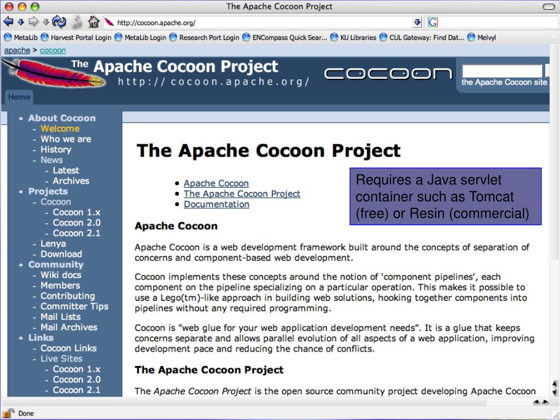Focus the browser Google search field
Screen dimensions: 560x420
[498, 22]
